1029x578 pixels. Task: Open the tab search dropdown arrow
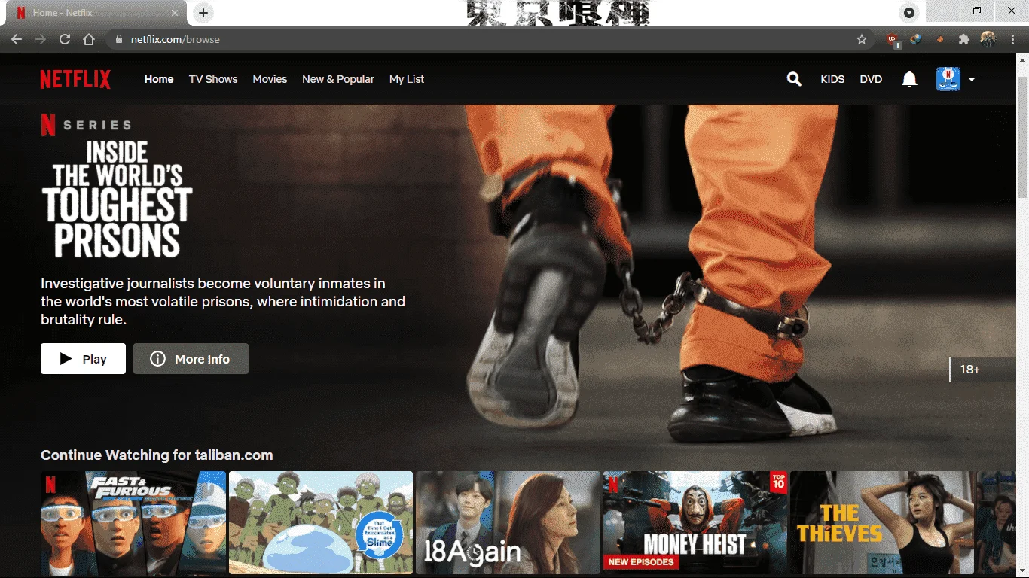click(909, 13)
